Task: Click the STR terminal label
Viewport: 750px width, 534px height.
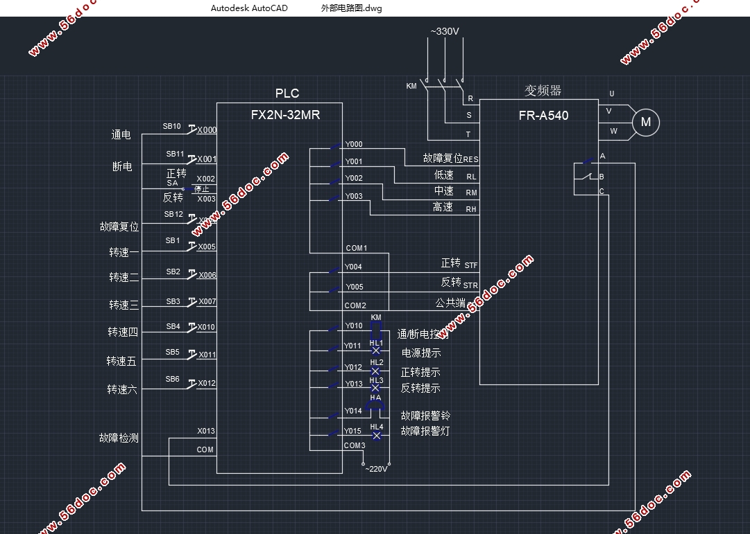Action: [x=470, y=285]
